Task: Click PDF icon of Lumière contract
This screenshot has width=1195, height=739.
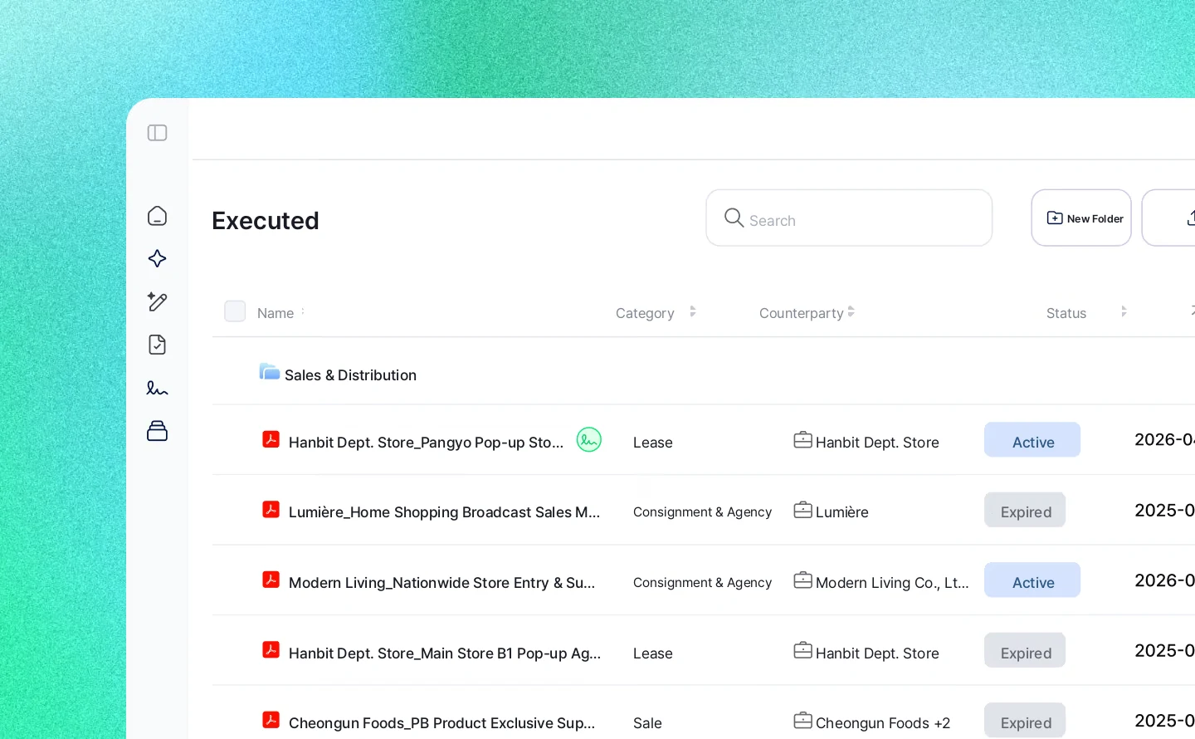Action: (271, 509)
